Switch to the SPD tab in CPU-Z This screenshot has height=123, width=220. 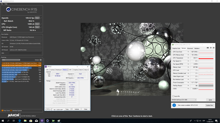click(x=70, y=70)
